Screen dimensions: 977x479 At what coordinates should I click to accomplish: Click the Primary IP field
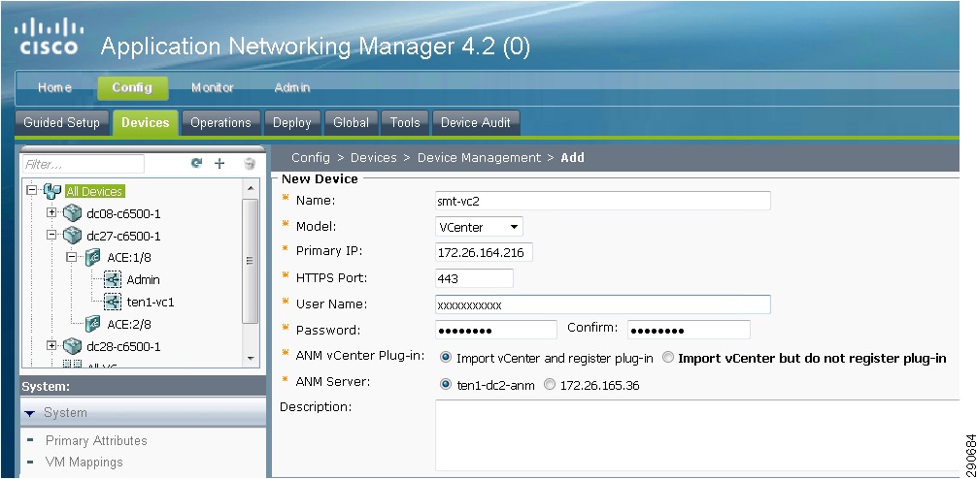pyautogui.click(x=484, y=252)
